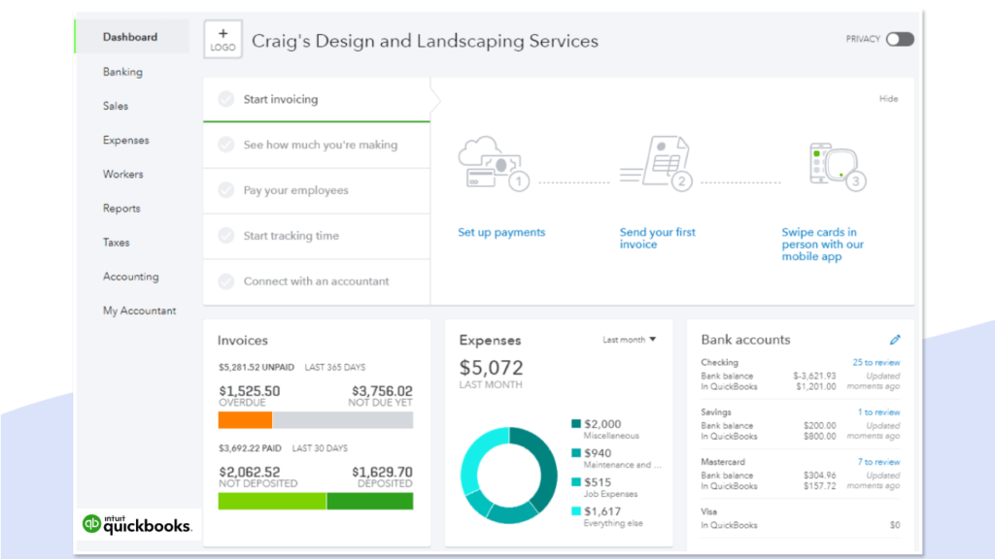Open Expenses in the sidebar
This screenshot has height=559, width=995.
coord(125,140)
